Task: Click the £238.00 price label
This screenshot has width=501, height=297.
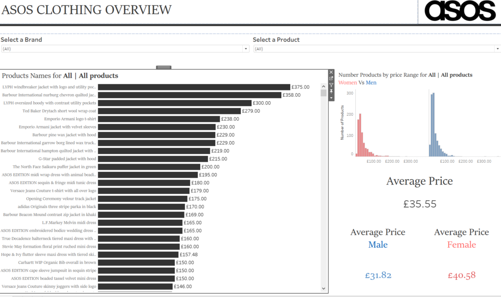Action: tap(230, 119)
